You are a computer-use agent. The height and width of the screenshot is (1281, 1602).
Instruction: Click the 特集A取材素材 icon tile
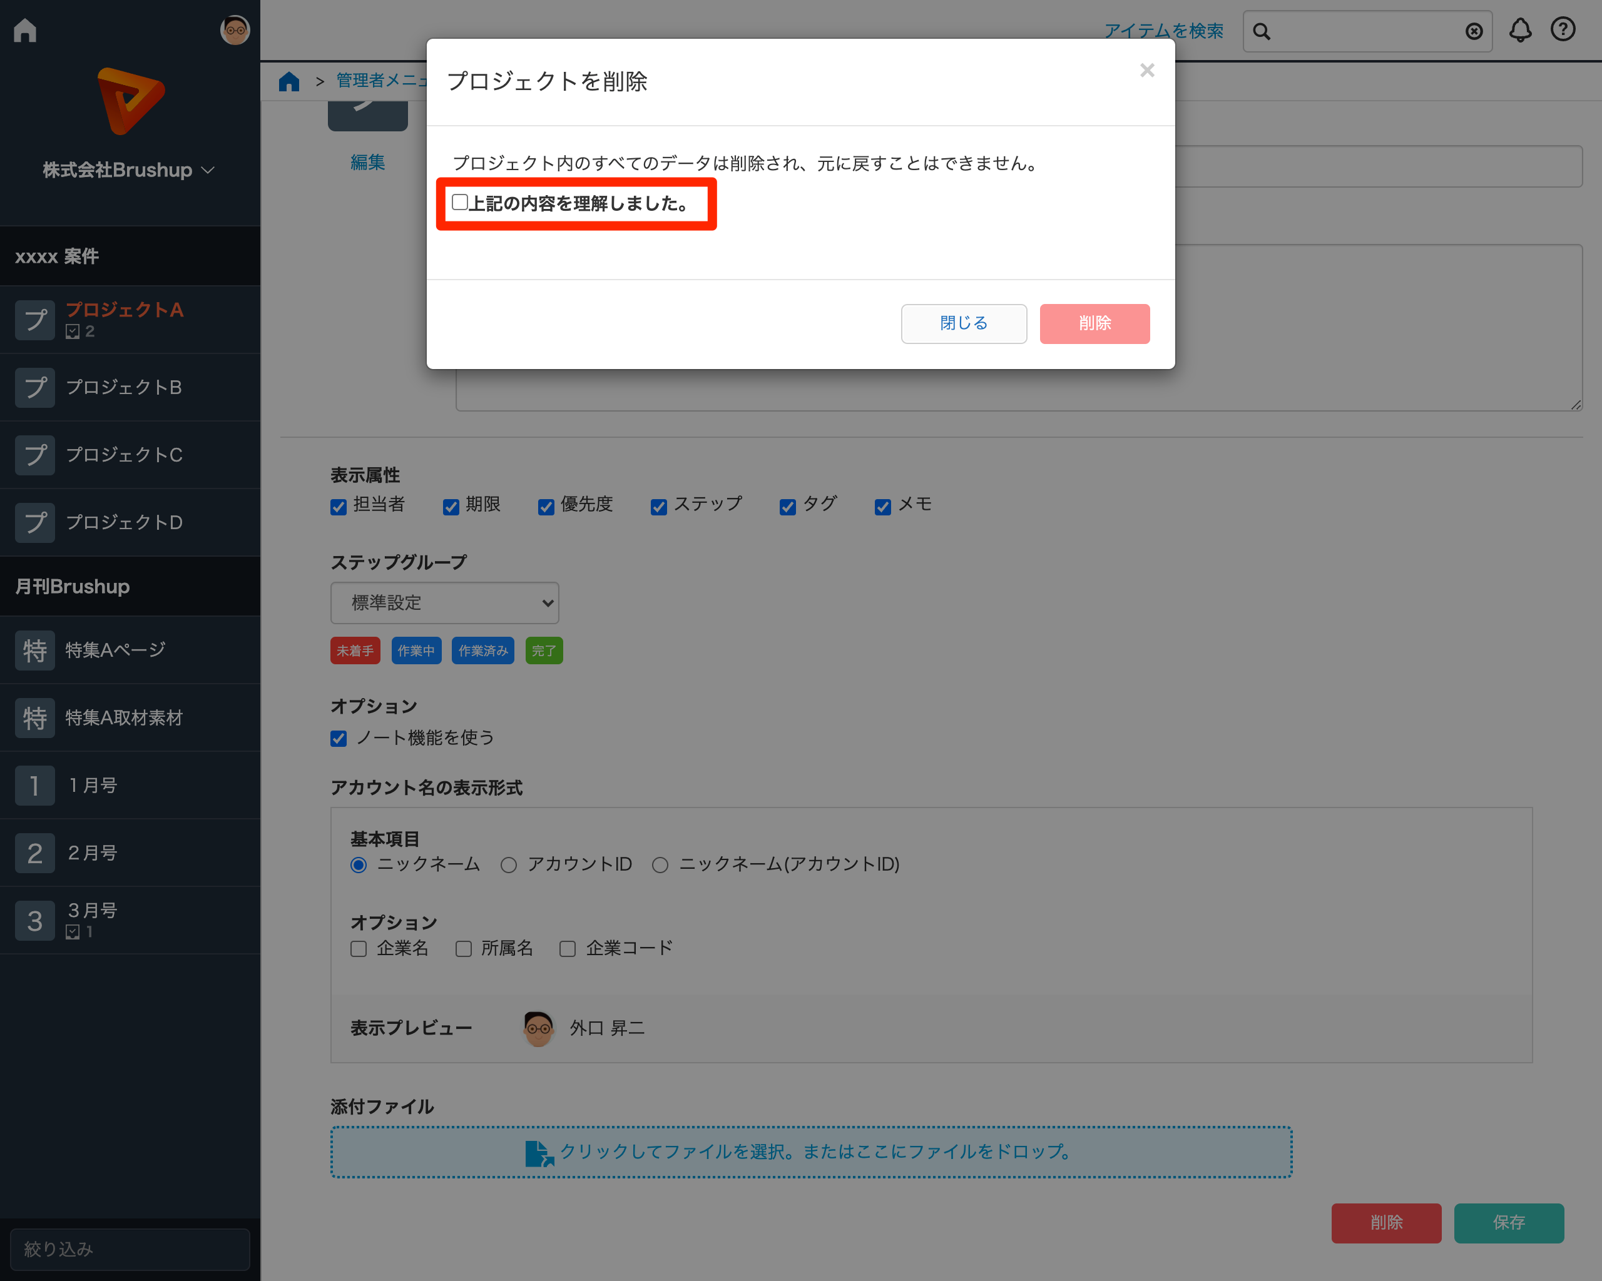(x=35, y=718)
